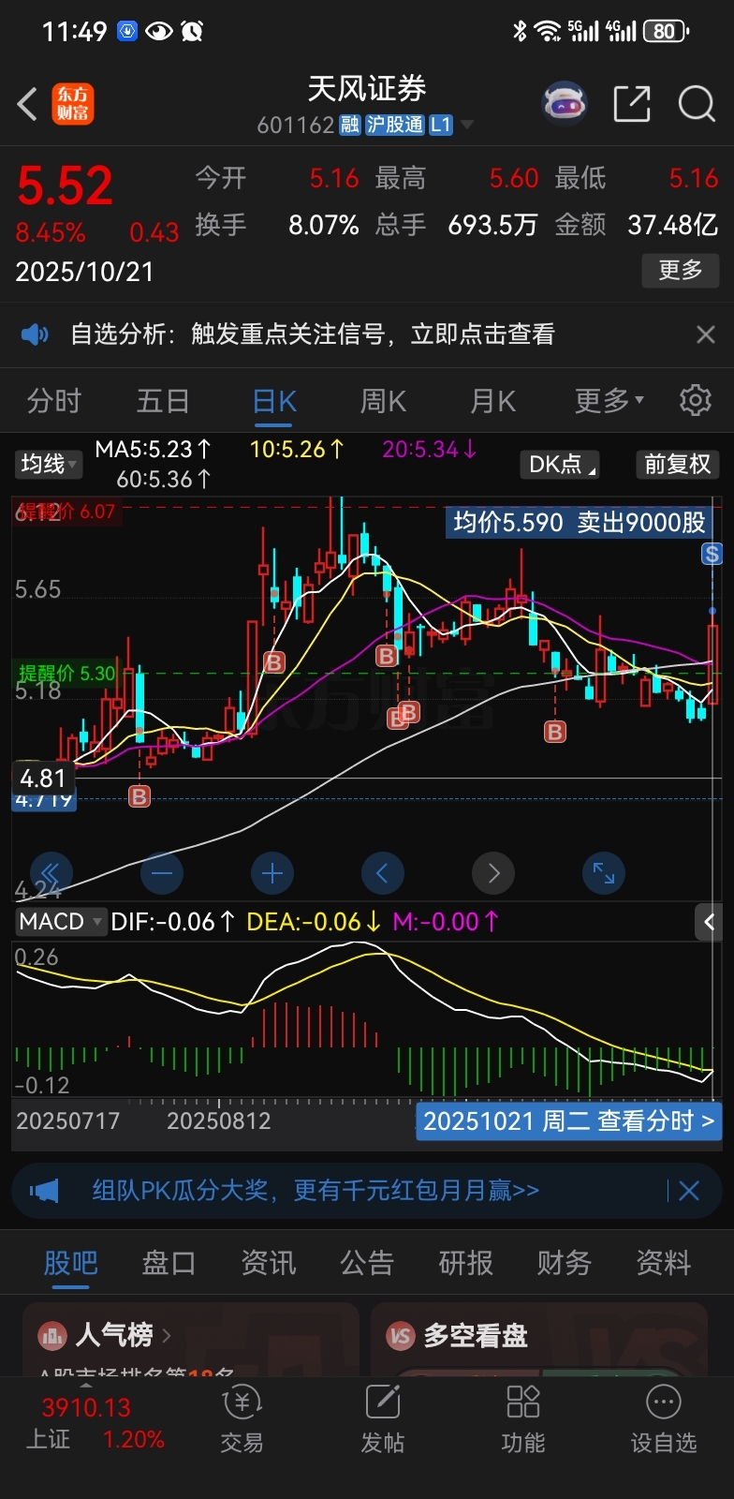Tap the megaphone icon in 组队PK banner

click(x=44, y=1191)
